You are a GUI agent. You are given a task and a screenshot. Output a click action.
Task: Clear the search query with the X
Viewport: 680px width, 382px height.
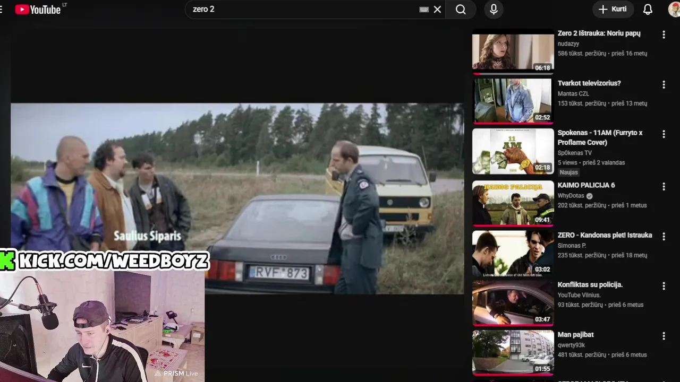(437, 9)
